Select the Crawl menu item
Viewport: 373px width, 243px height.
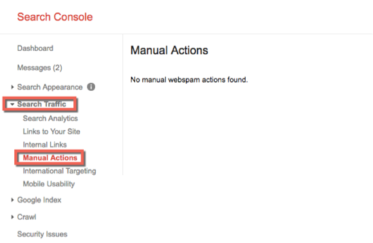click(26, 217)
